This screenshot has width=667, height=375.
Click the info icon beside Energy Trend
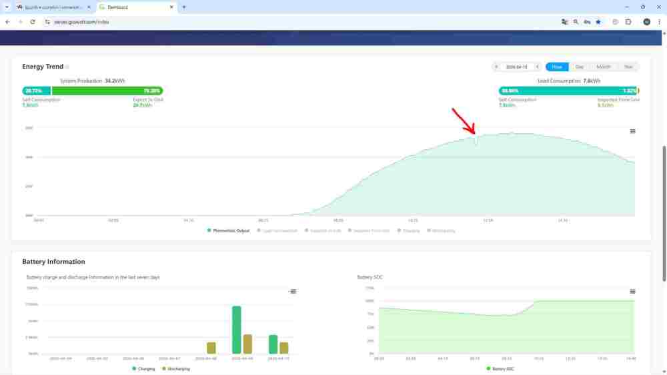67,67
